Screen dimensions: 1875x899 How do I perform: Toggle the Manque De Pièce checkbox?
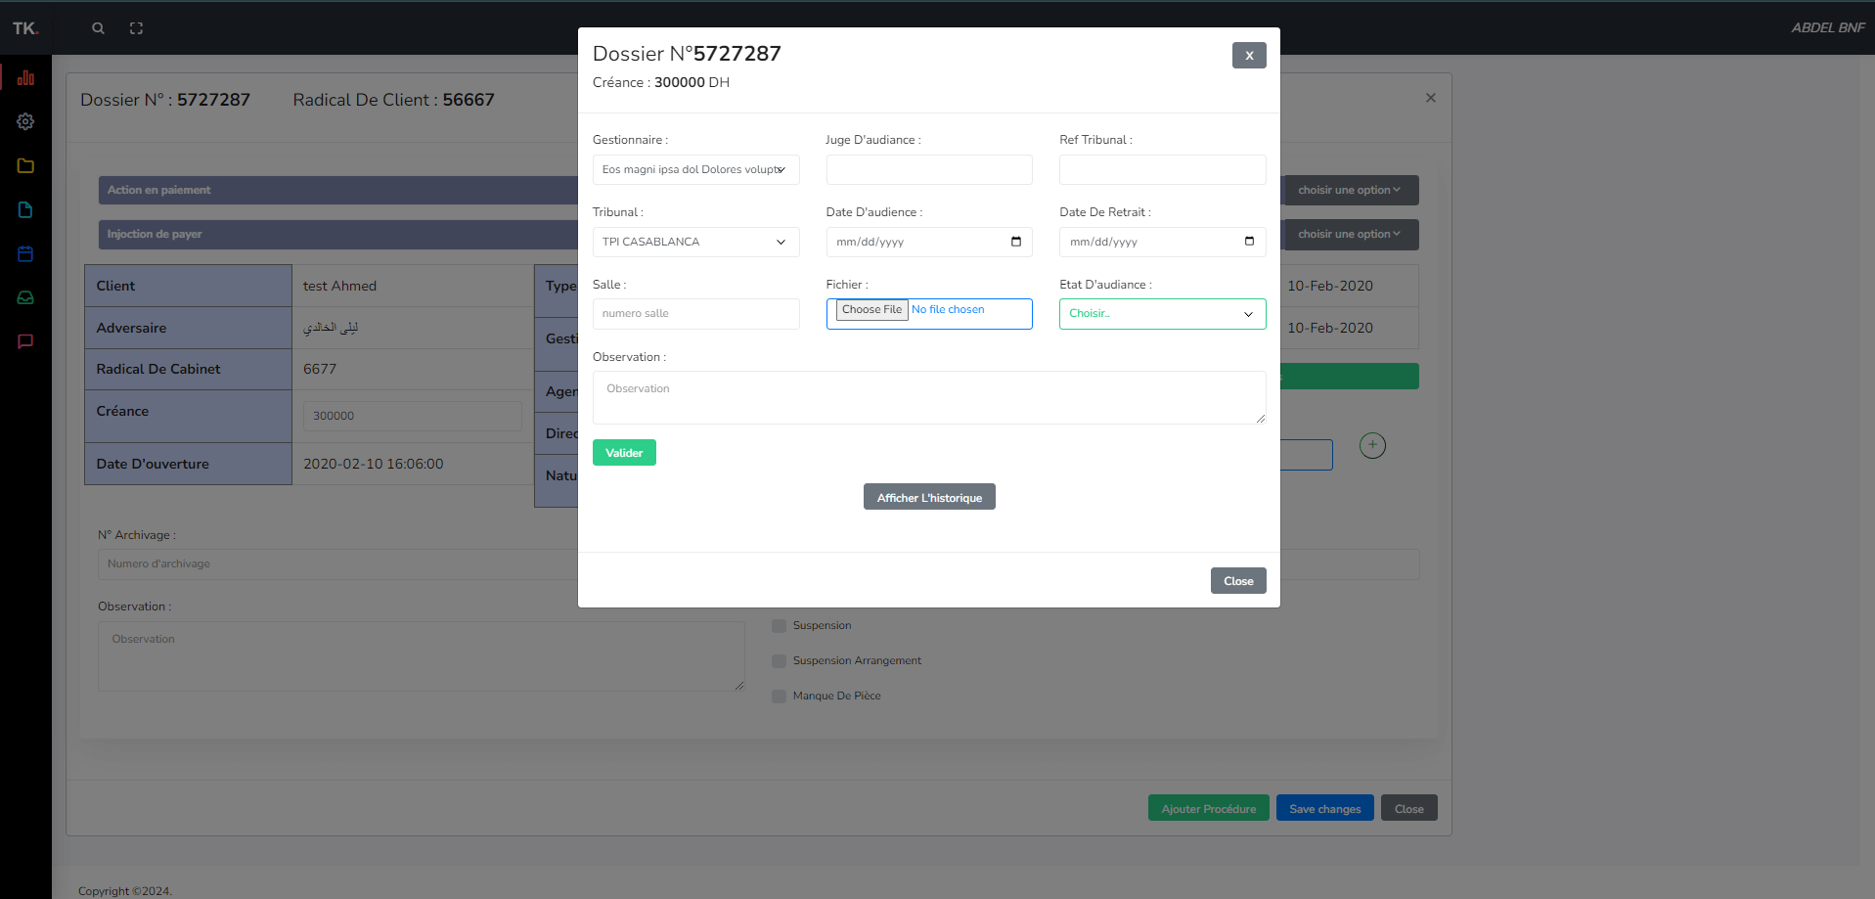[x=779, y=697]
